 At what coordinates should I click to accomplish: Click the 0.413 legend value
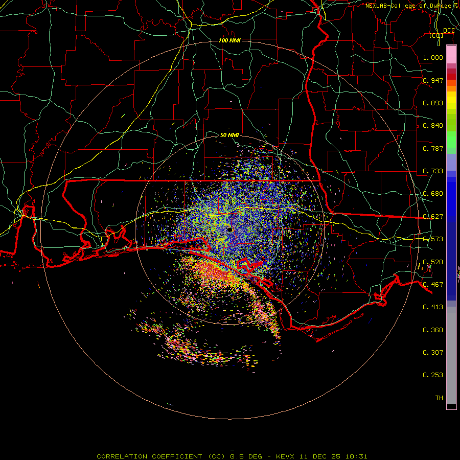point(433,307)
